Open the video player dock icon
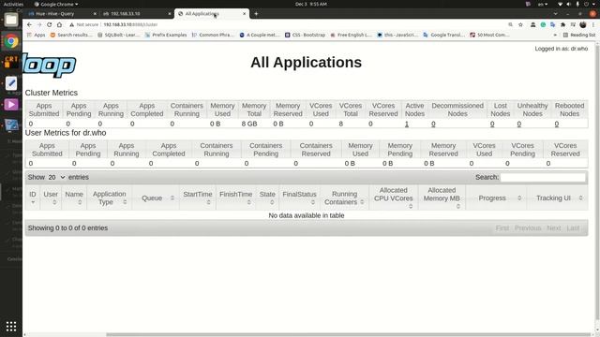The image size is (600, 337). [11, 104]
